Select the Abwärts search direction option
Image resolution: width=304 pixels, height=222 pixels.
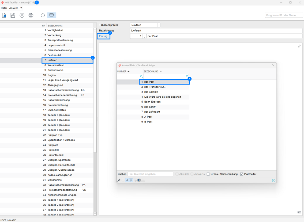177,174
